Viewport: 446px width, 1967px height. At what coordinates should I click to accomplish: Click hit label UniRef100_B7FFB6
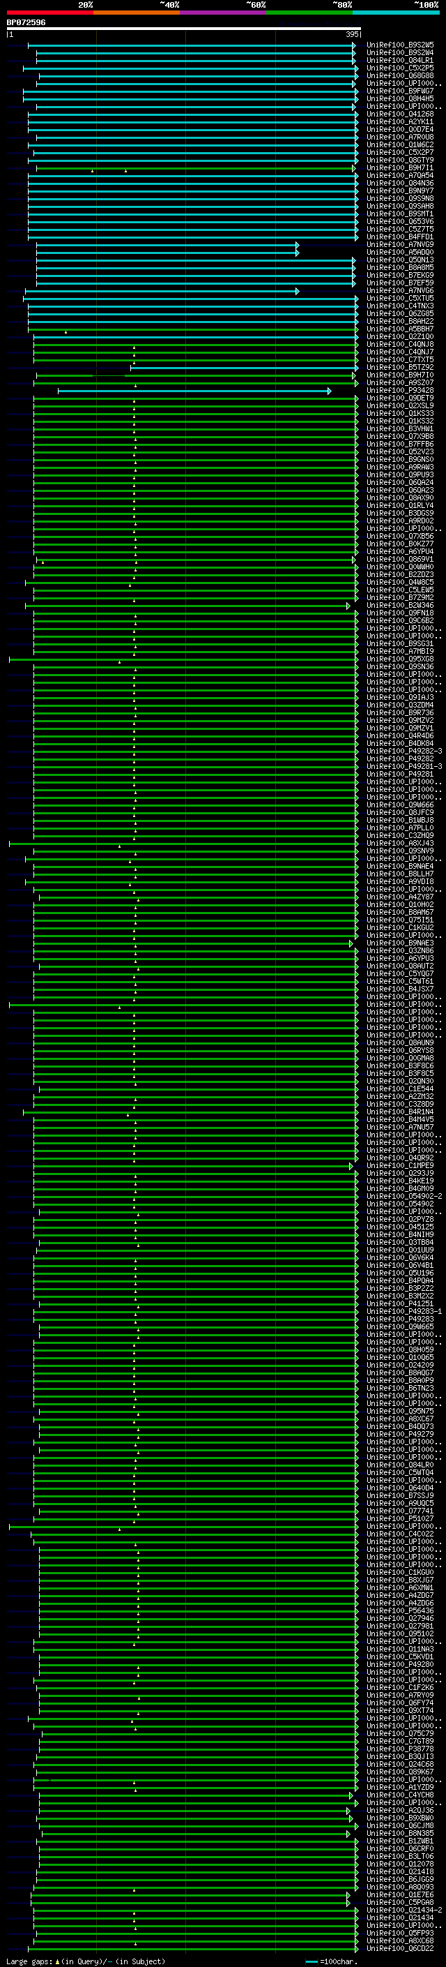tap(400, 444)
